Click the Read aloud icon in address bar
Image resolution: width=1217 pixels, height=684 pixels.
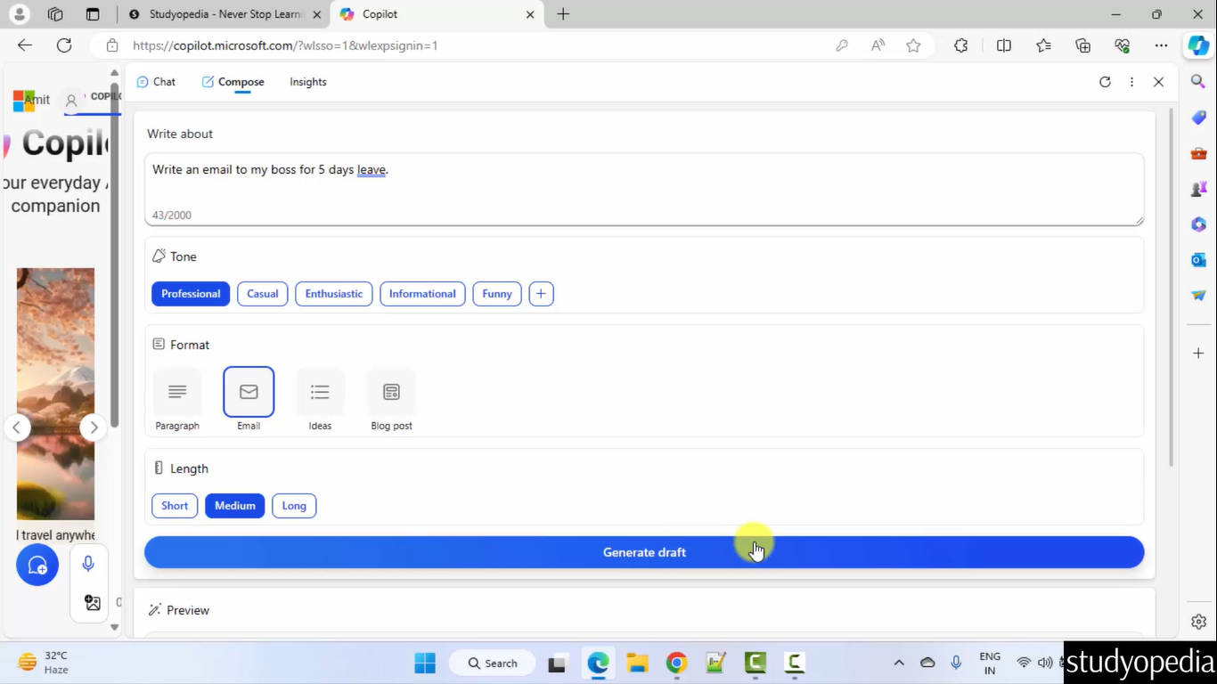tap(878, 45)
